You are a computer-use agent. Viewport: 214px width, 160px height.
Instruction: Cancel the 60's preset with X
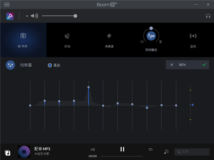point(172,65)
